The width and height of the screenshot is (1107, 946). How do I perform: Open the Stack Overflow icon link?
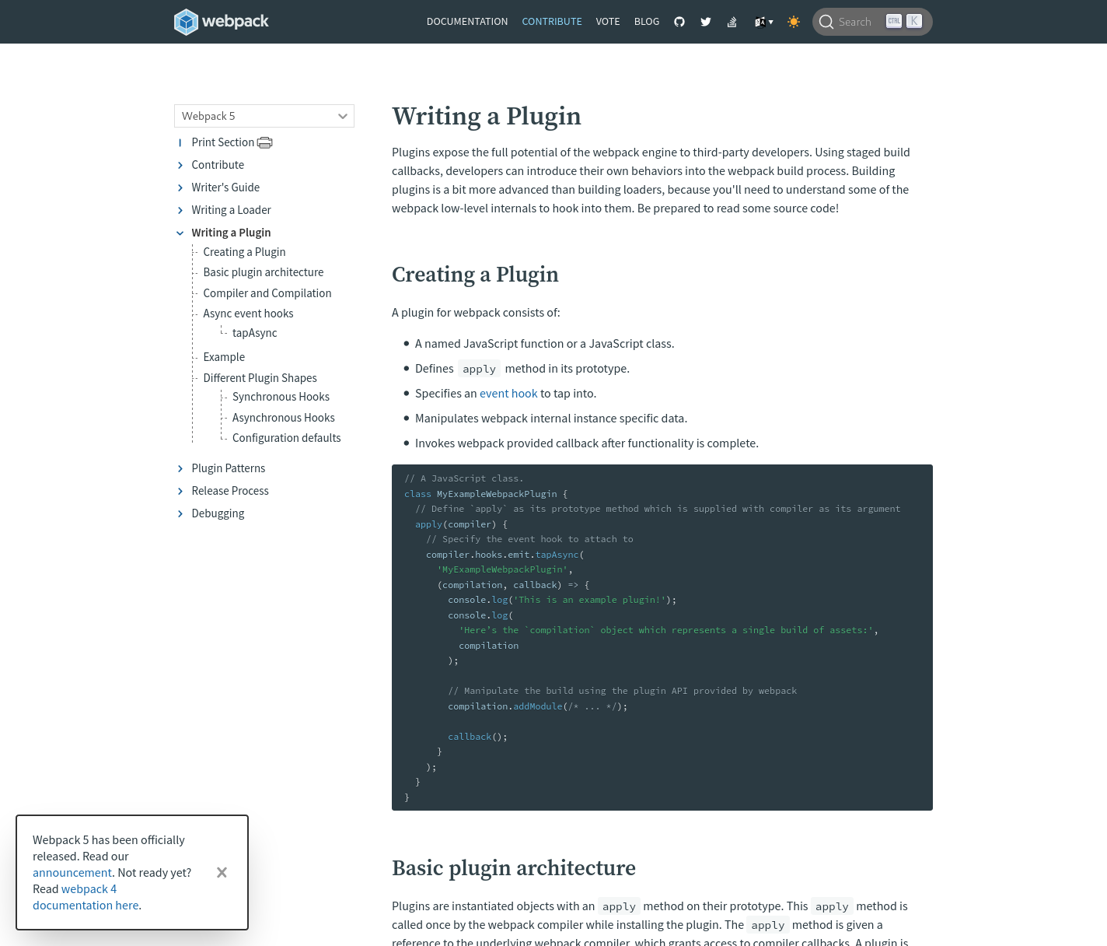[732, 22]
